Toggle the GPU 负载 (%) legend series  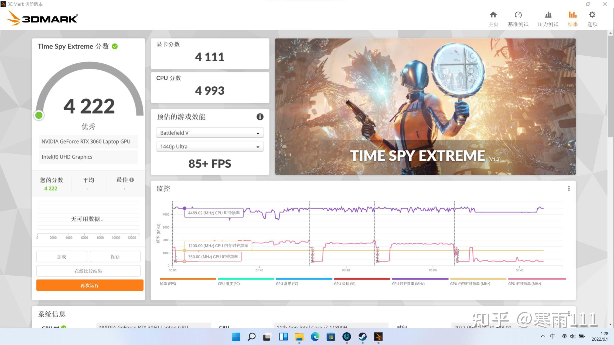click(344, 284)
